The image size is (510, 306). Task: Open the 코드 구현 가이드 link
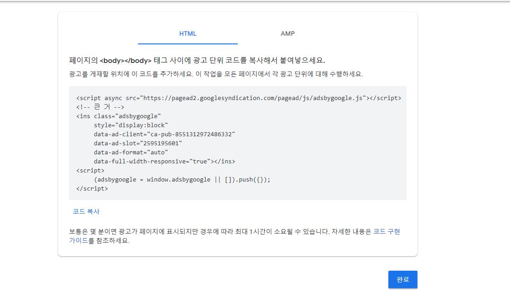[x=387, y=232]
